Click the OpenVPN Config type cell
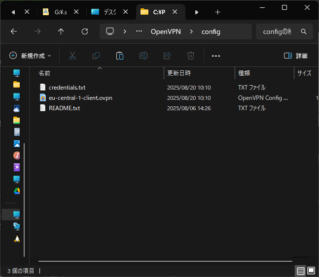Image resolution: width=319 pixels, height=277 pixels. click(x=263, y=98)
